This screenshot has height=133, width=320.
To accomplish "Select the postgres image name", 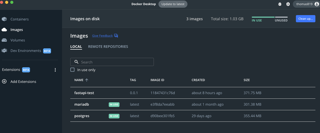I will point(82,116).
